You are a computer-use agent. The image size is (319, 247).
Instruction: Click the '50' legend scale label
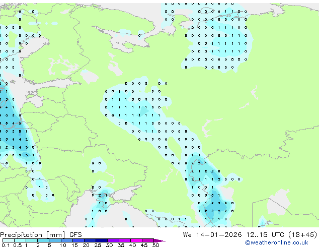pos(155,245)
